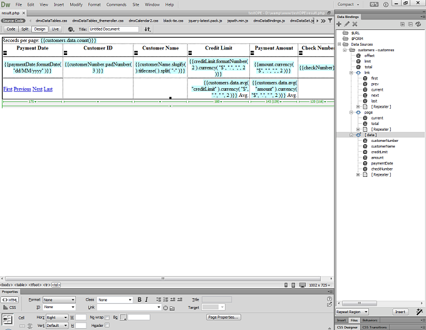Switch to the Files panel tab
Screen dimensions: 426x330
click(354, 320)
